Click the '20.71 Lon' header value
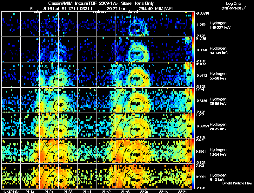 pos(117,9)
